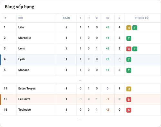
Task: Open the Le Havre team link
Action: pos(24,99)
